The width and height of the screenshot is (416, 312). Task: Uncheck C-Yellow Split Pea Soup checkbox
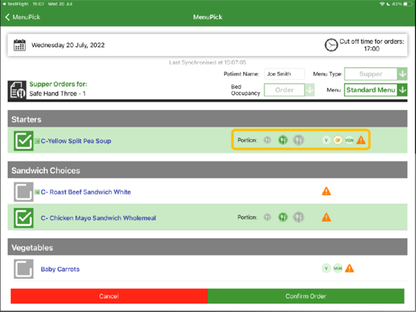(x=24, y=141)
